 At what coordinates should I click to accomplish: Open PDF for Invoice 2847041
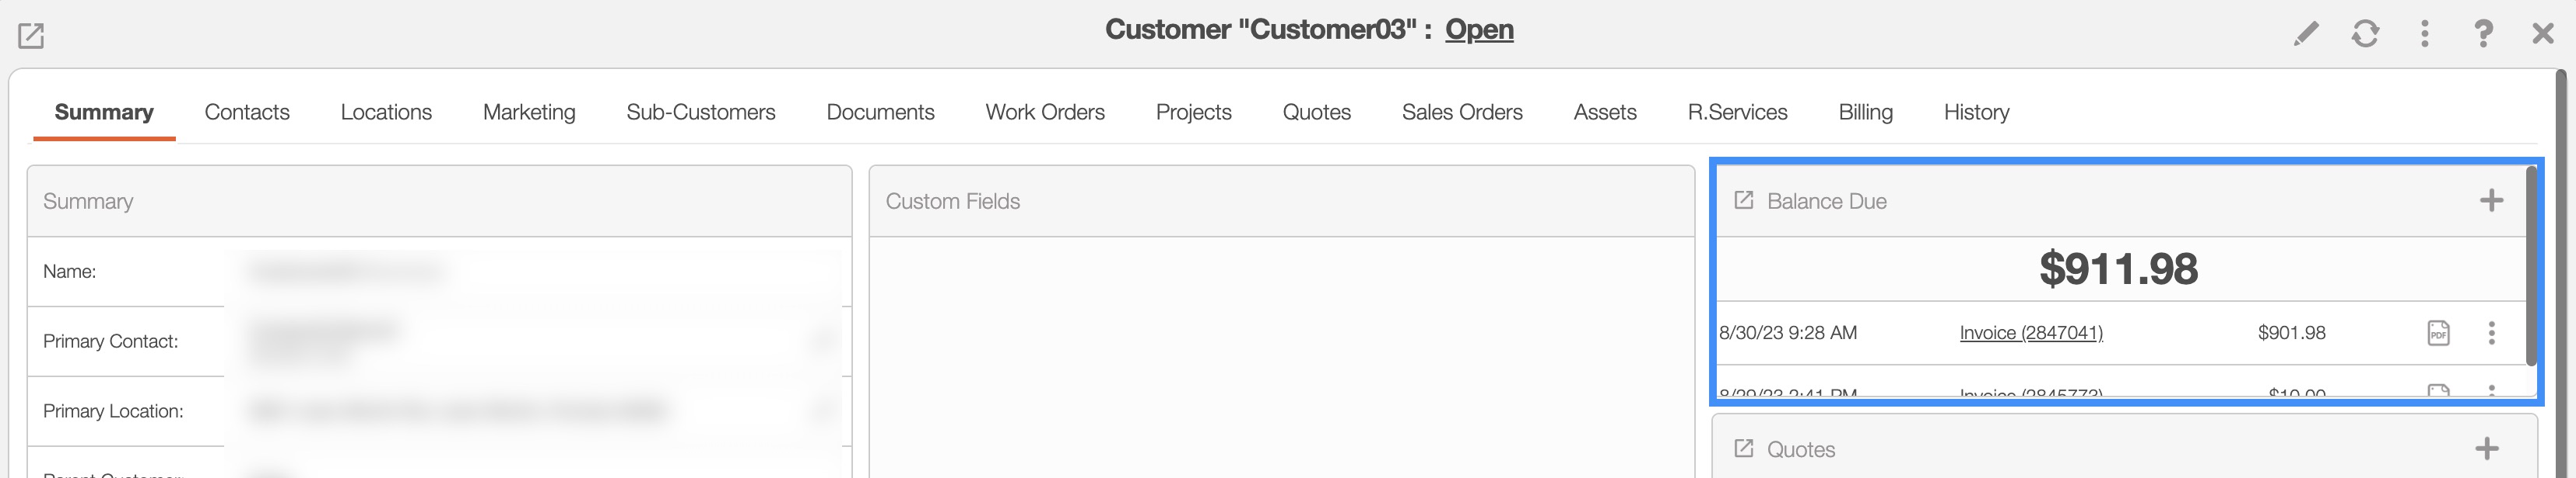[x=2438, y=334]
